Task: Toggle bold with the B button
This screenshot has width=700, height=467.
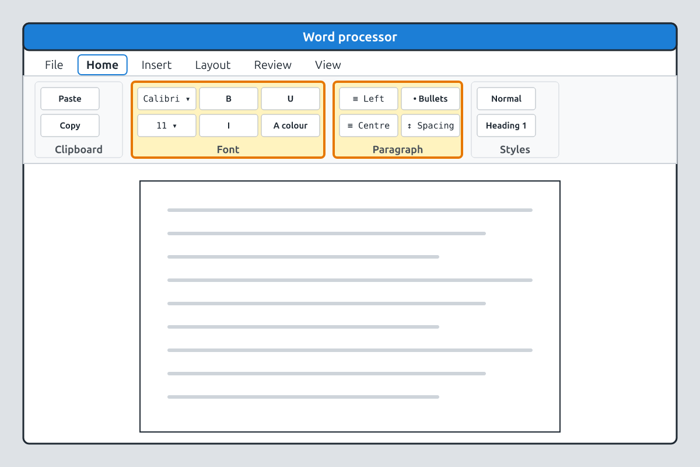Action: 229,99
